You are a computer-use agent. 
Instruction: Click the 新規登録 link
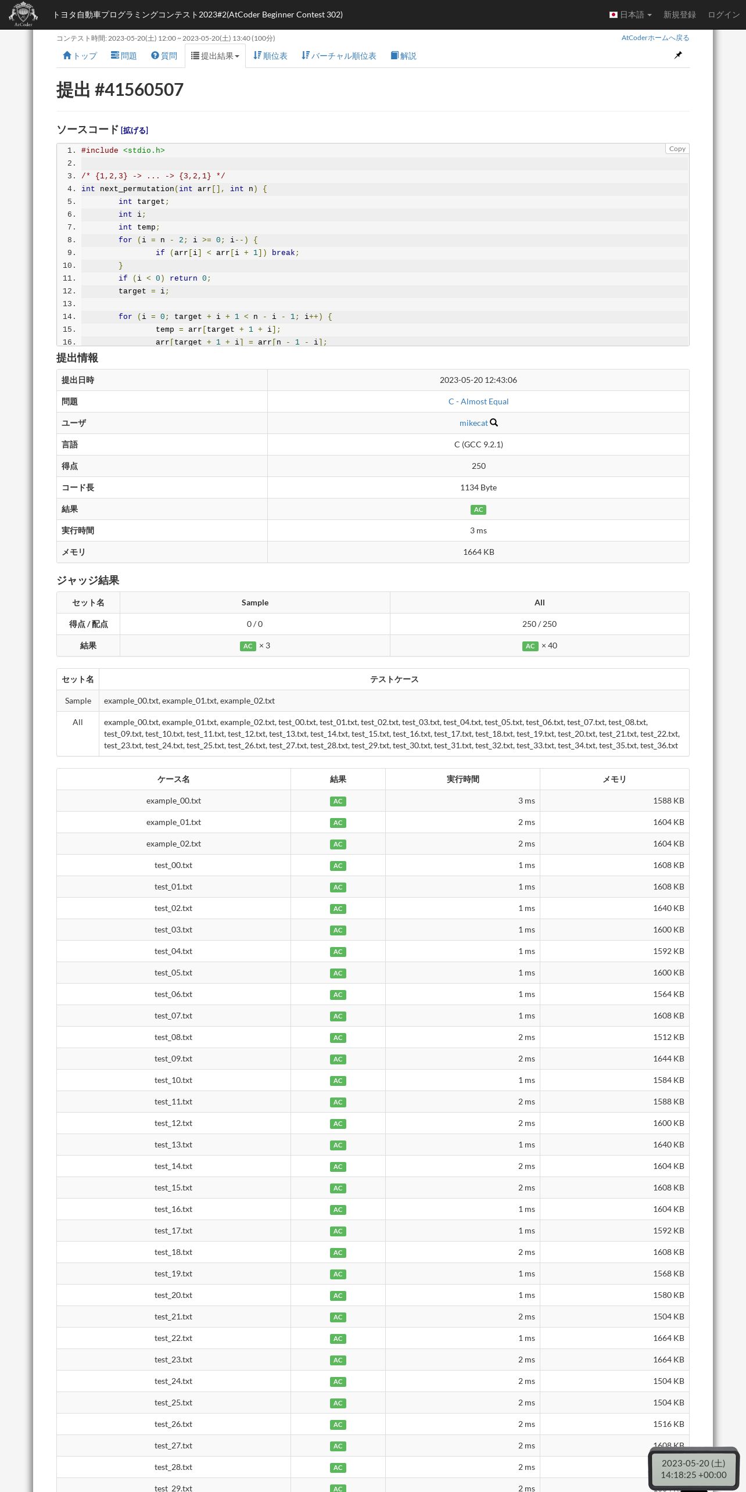point(680,15)
